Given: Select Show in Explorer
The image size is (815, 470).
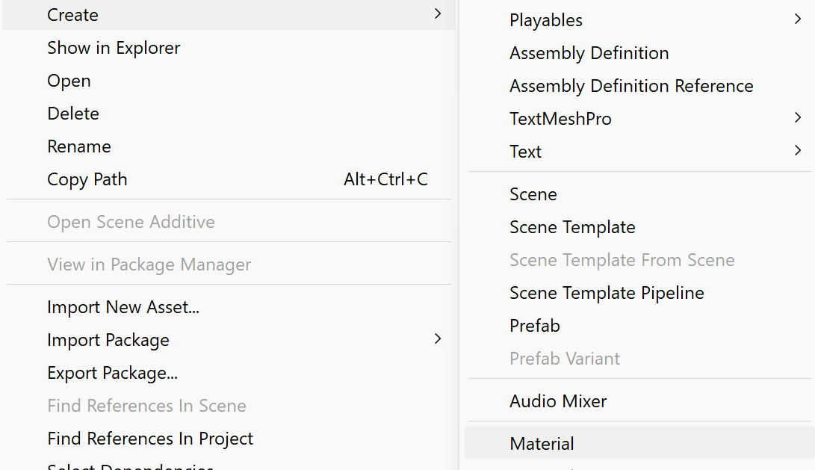Looking at the screenshot, I should 114,48.
